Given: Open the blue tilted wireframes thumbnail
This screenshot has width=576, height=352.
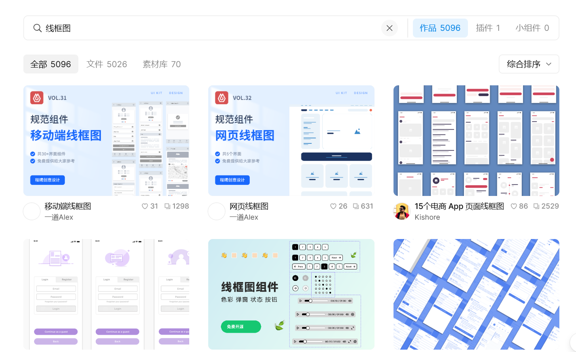Looking at the screenshot, I should point(476,294).
